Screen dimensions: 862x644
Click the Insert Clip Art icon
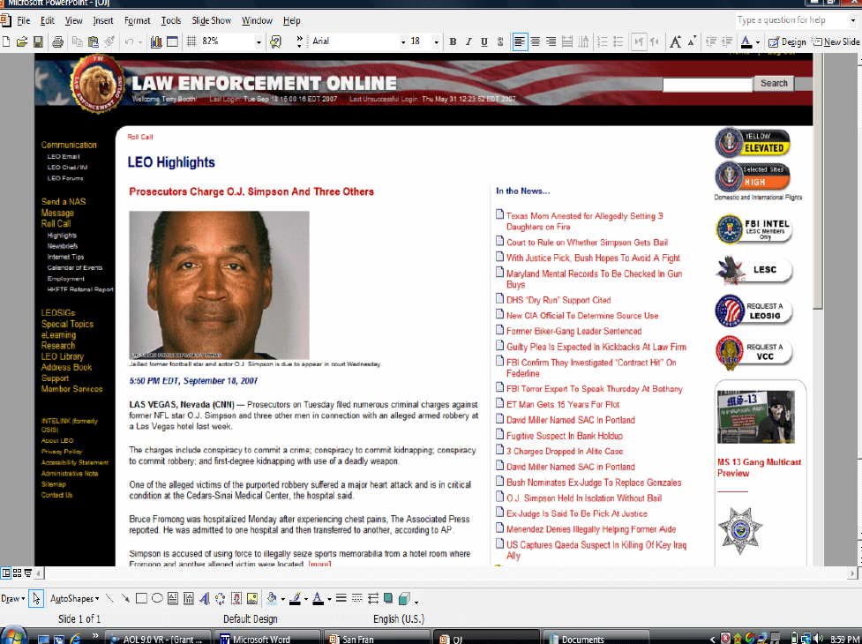[236, 598]
